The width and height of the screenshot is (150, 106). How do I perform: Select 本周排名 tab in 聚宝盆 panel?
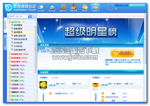pyautogui.click(x=96, y=78)
